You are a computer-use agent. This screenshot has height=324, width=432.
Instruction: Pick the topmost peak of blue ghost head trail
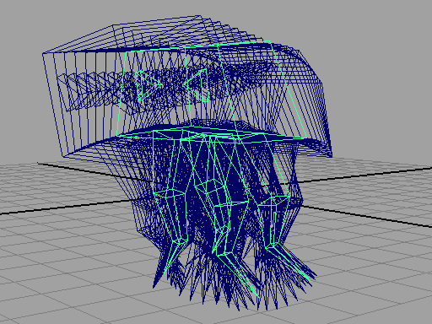click(x=199, y=16)
